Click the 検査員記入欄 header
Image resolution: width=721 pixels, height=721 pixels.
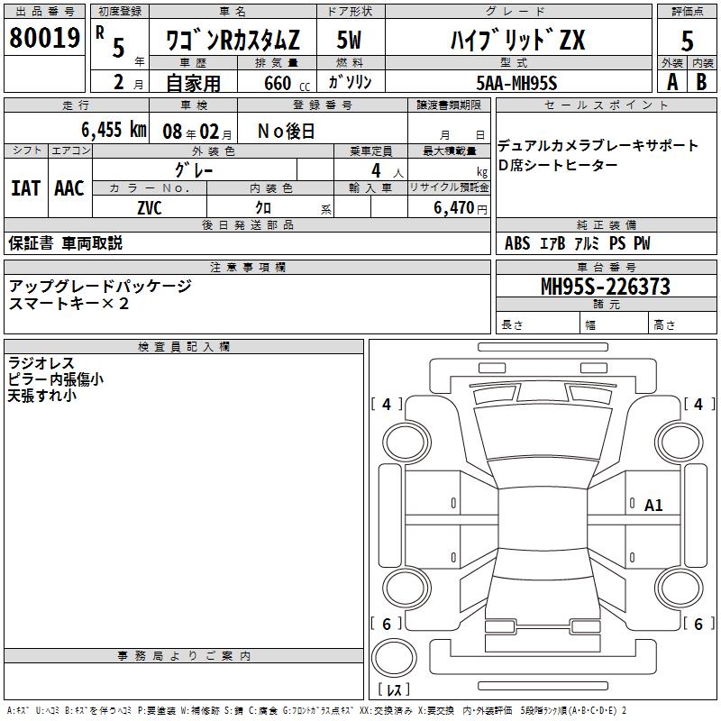coord(184,347)
